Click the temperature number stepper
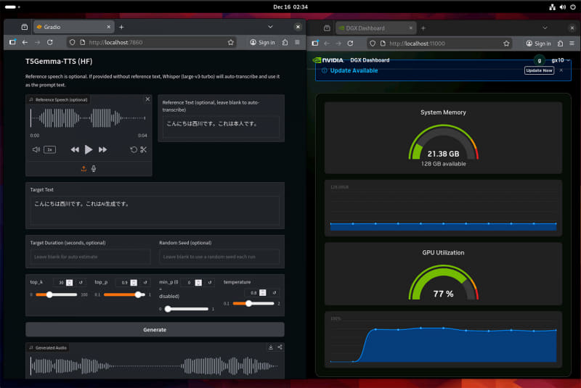This screenshot has height=388, width=581. pyautogui.click(x=263, y=292)
